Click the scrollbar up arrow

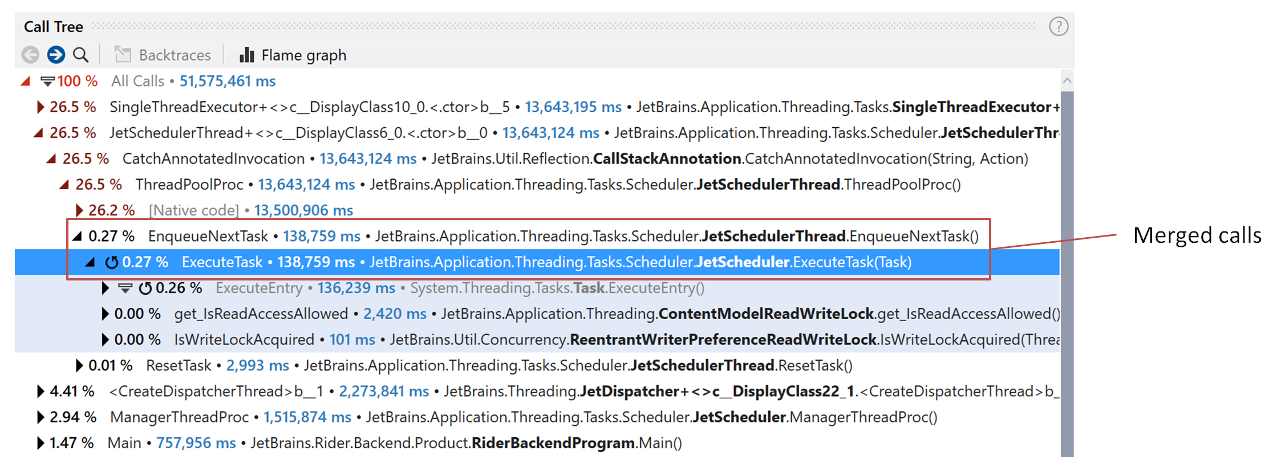point(1067,82)
